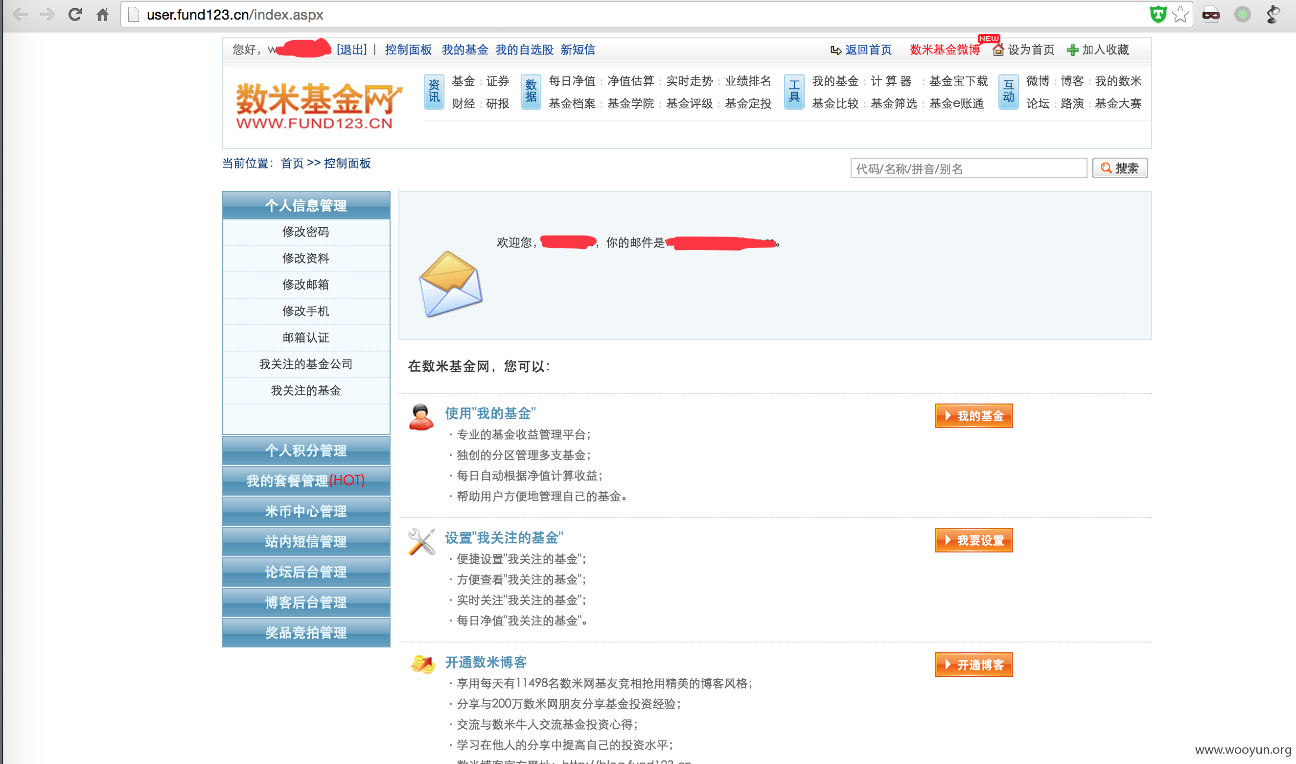Open 新短信 in top bar

578,50
